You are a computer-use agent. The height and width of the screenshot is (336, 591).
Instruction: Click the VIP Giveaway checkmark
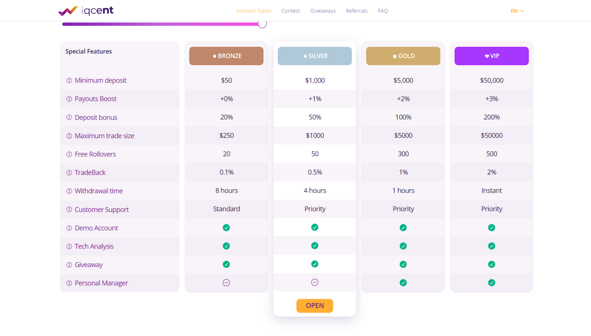491,264
